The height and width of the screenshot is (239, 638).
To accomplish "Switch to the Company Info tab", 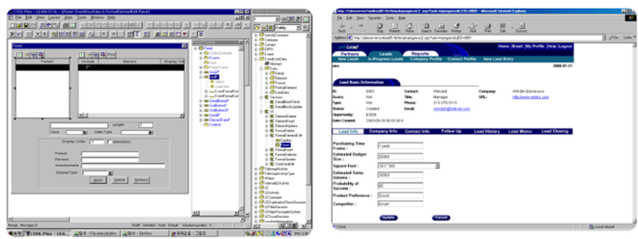I will [x=383, y=131].
